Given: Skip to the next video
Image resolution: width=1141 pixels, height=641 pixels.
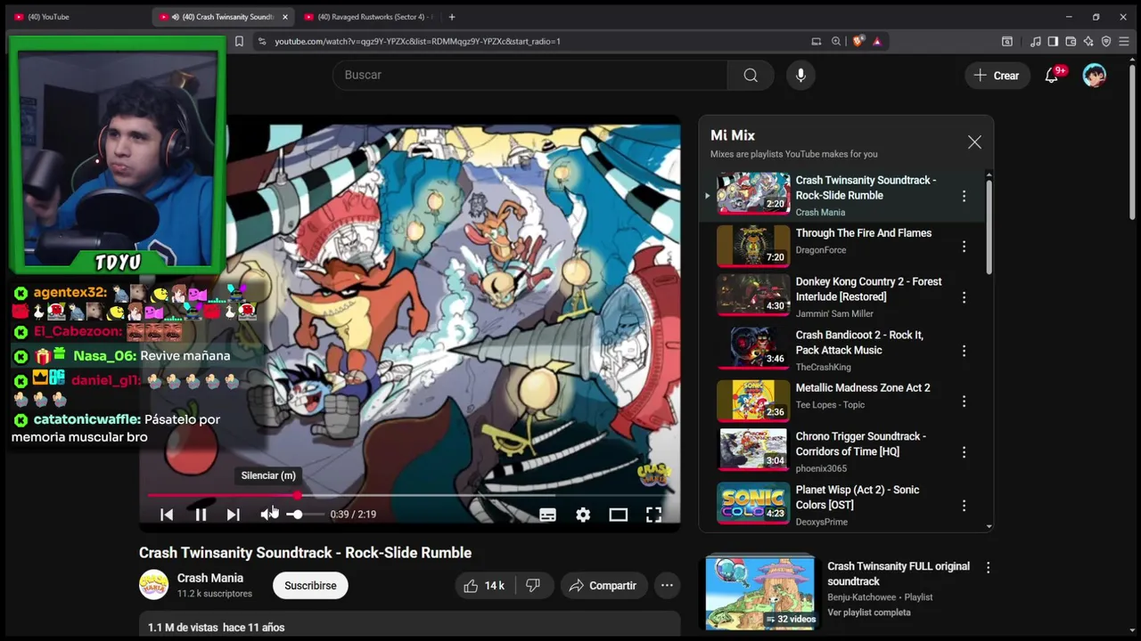Looking at the screenshot, I should coord(233,515).
